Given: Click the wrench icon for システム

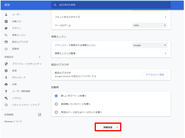Looking at the screenshot, I should (x=6, y=98).
